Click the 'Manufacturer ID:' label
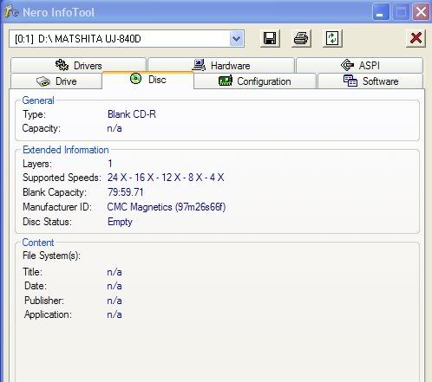 coord(57,207)
